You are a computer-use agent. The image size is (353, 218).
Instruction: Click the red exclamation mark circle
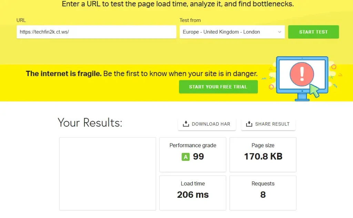[302, 74]
